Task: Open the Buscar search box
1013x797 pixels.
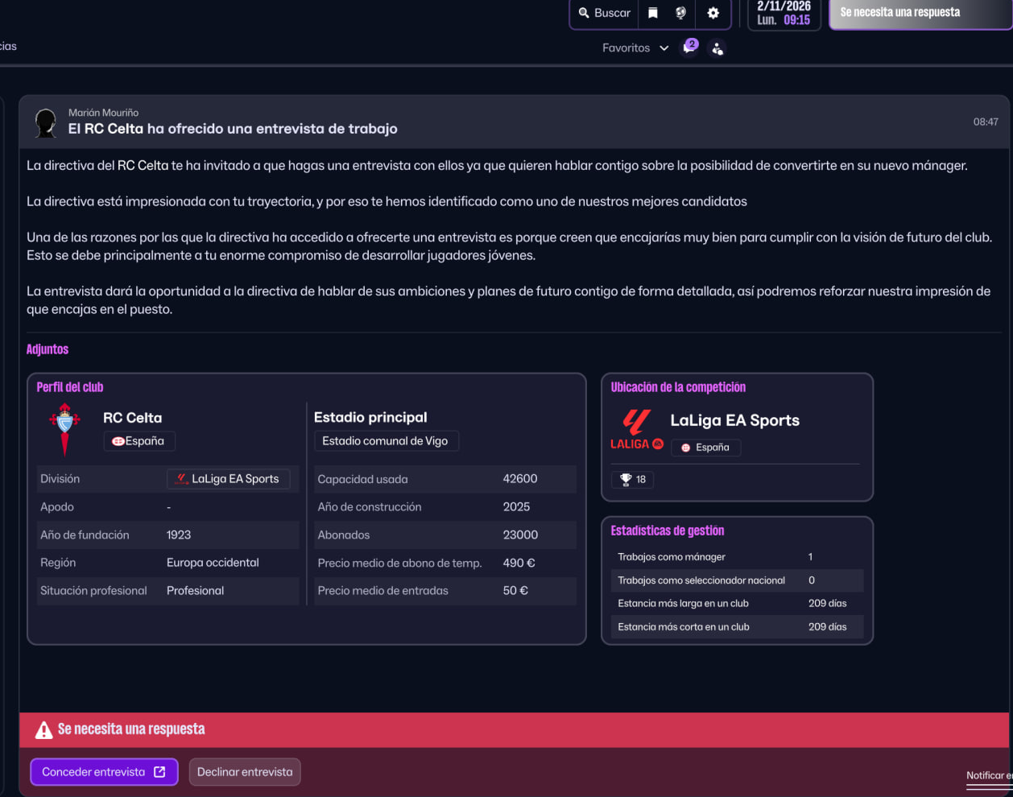Action: point(604,13)
